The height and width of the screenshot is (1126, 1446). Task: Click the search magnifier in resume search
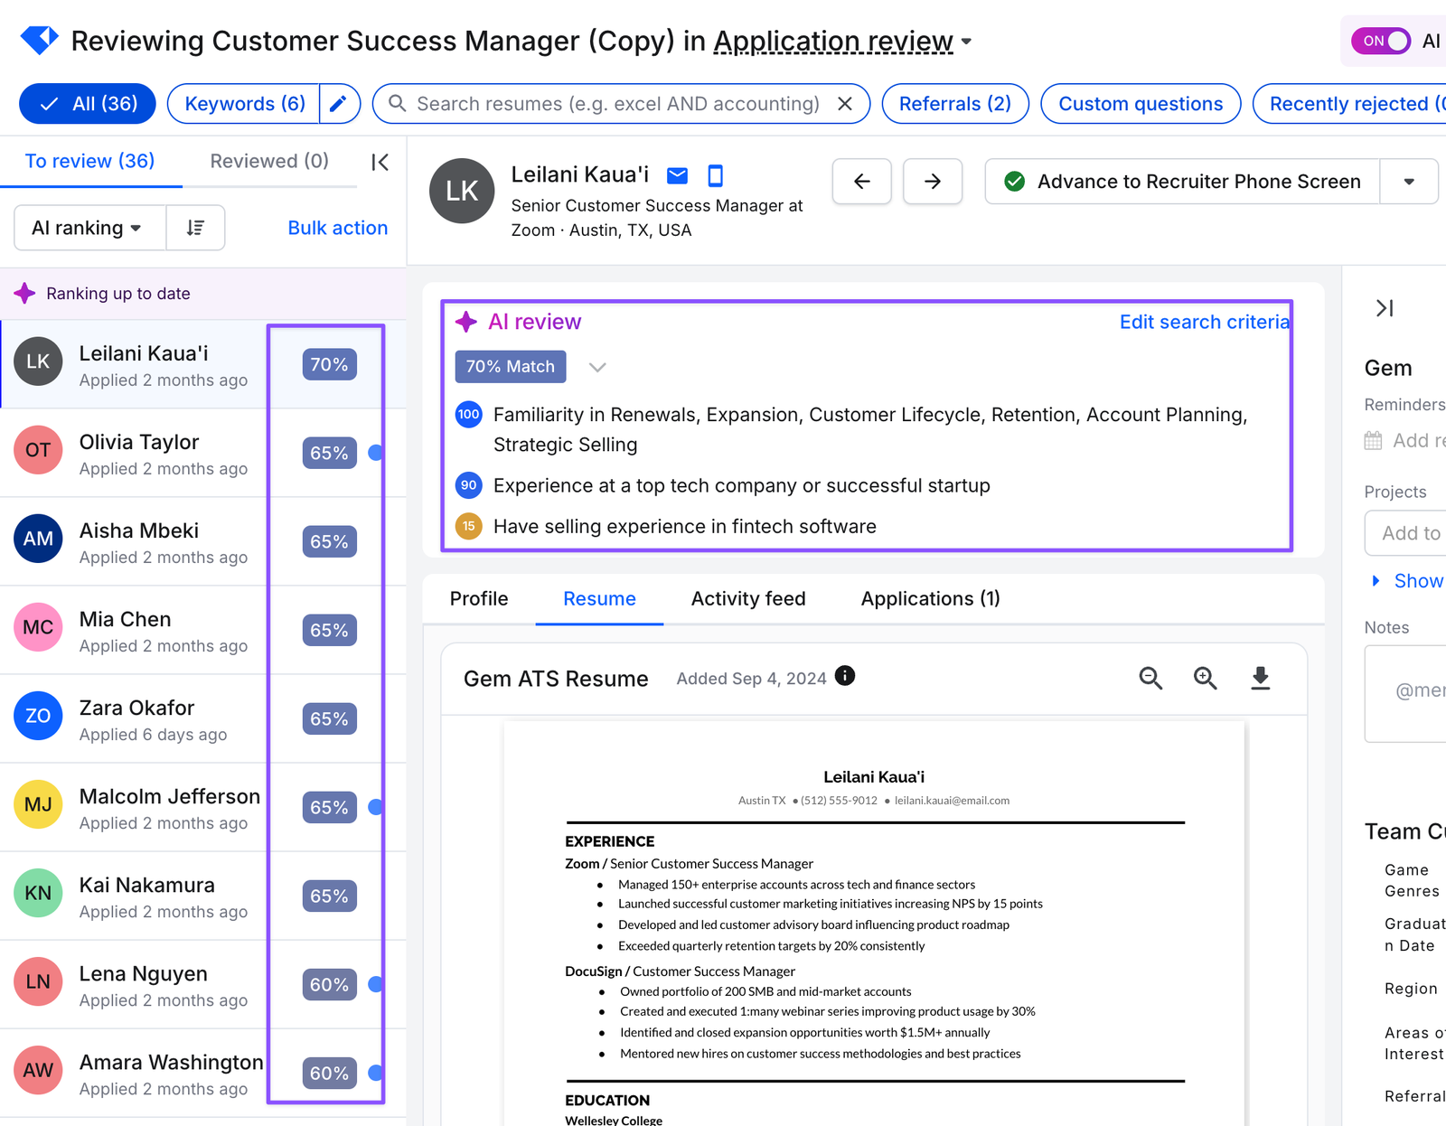[397, 104]
